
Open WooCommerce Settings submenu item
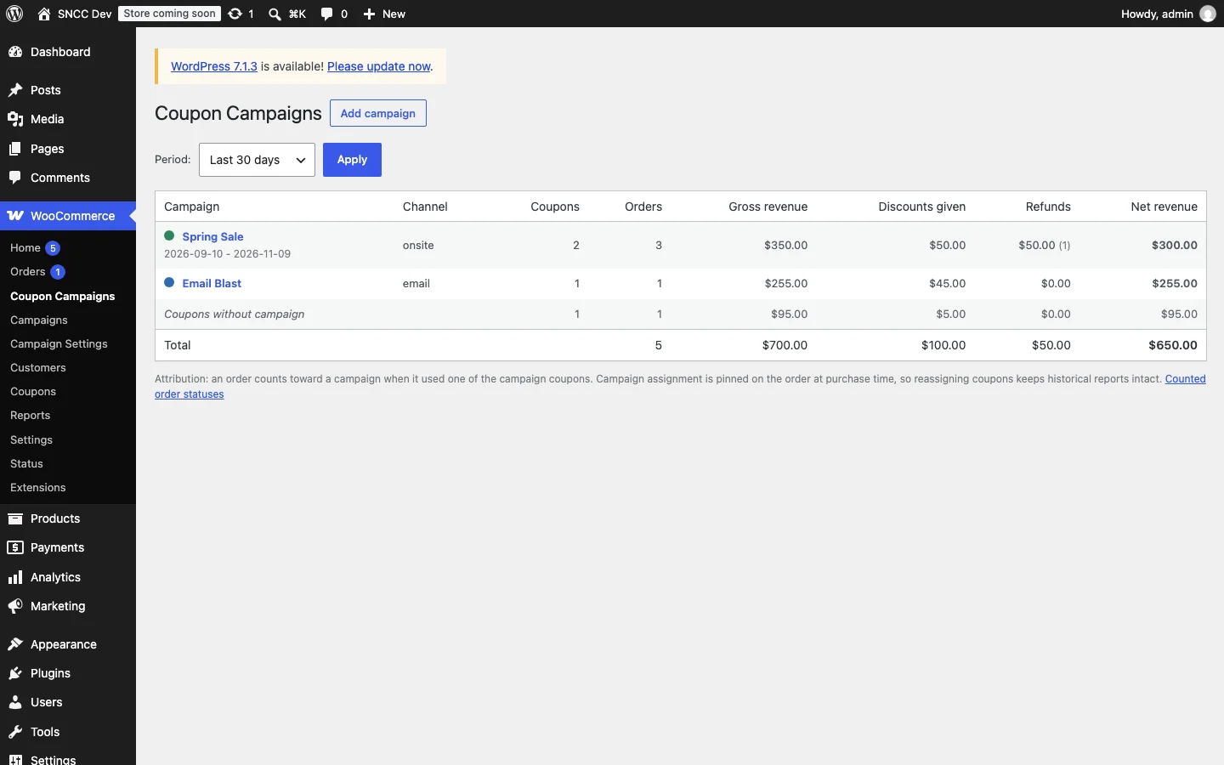[x=31, y=439]
